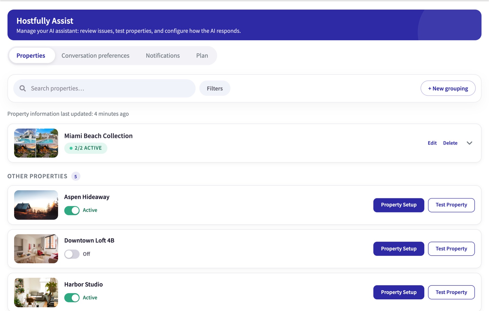The image size is (489, 311).
Task: Click the Miami Beach Collection thumbnail collage
Action: (36, 143)
